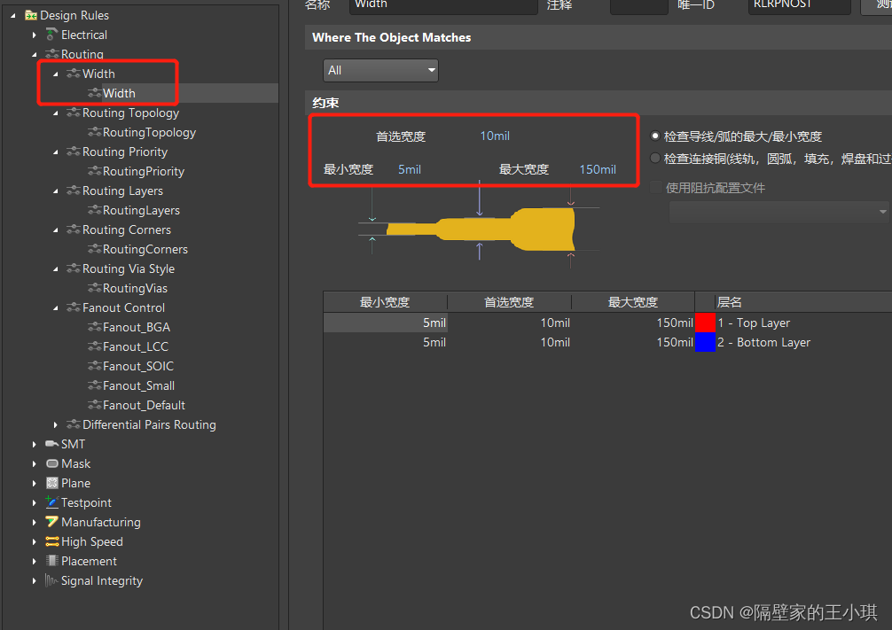Open the impedance profile dropdown

pos(780,212)
